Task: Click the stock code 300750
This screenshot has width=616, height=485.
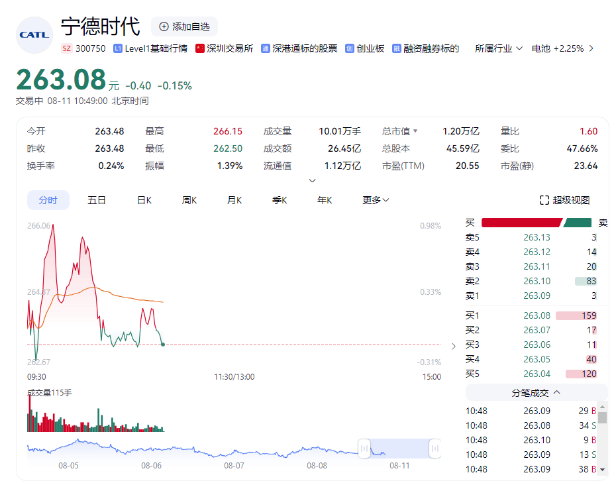Action: coord(90,48)
